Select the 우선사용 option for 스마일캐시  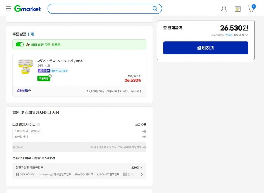coord(35,131)
